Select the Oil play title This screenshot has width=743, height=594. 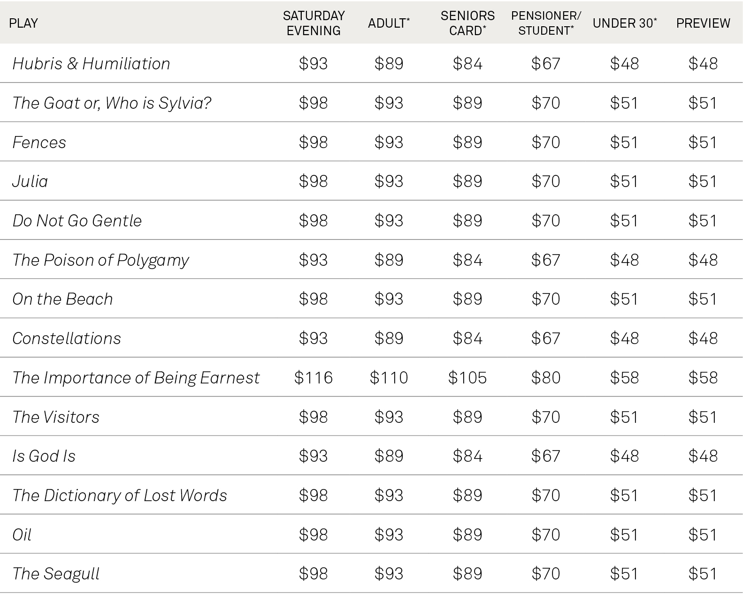coord(22,535)
